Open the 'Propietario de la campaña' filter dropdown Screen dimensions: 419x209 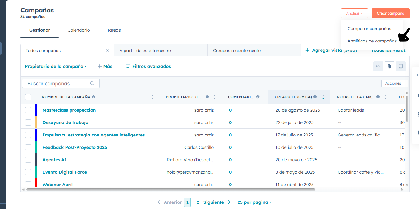tap(56, 66)
